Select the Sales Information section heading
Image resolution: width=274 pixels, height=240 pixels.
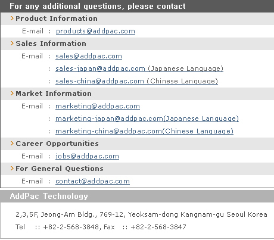pos(51,43)
